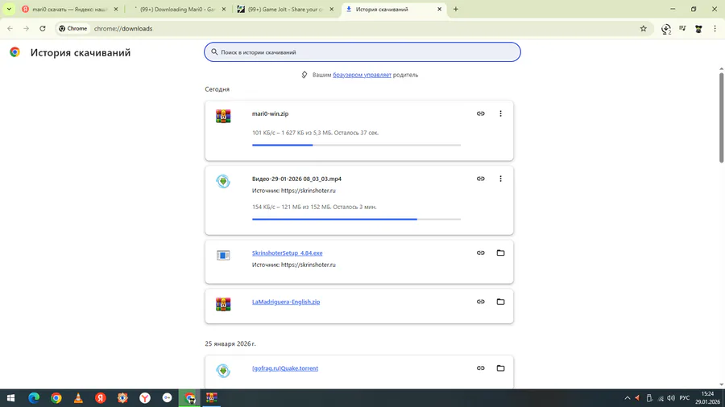Click the torrent icon of Quake.torrent
The width and height of the screenshot is (725, 407).
(223, 371)
